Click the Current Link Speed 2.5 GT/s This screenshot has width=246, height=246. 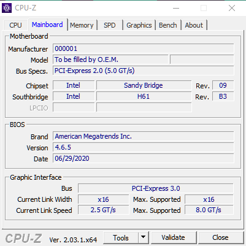[104, 210]
